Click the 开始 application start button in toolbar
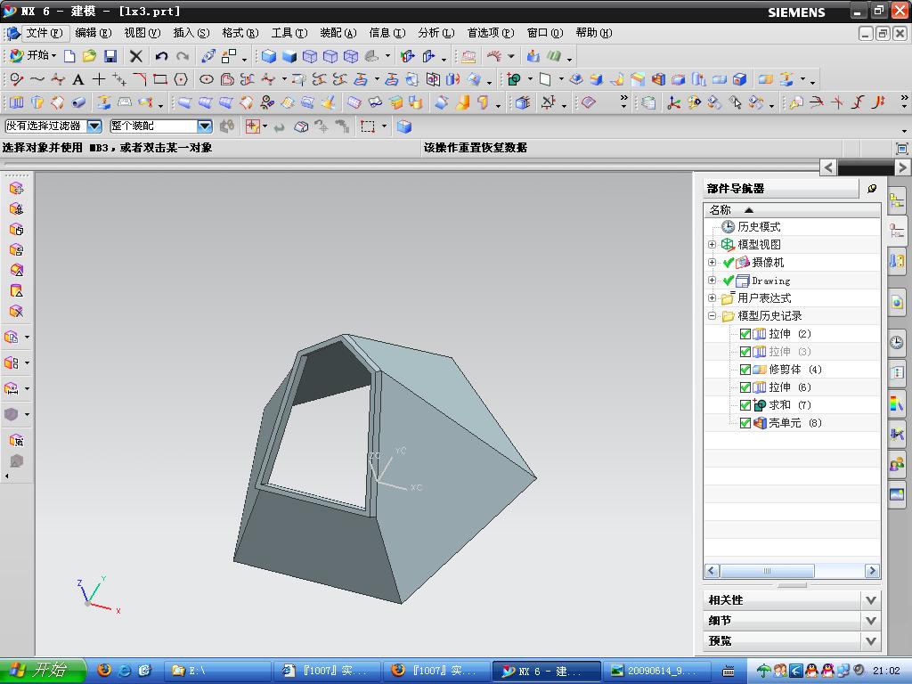The image size is (912, 684). pos(33,56)
